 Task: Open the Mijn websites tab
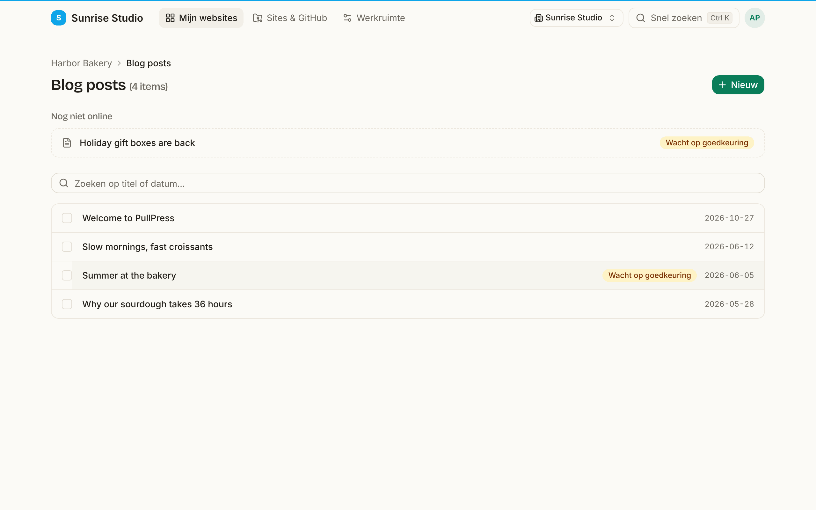[x=201, y=18]
